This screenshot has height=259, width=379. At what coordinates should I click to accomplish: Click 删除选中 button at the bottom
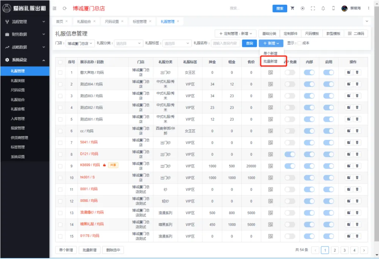(x=113, y=250)
